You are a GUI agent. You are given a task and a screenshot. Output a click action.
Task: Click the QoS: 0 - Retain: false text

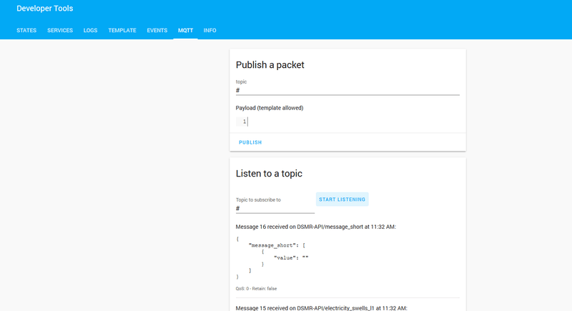click(x=256, y=288)
